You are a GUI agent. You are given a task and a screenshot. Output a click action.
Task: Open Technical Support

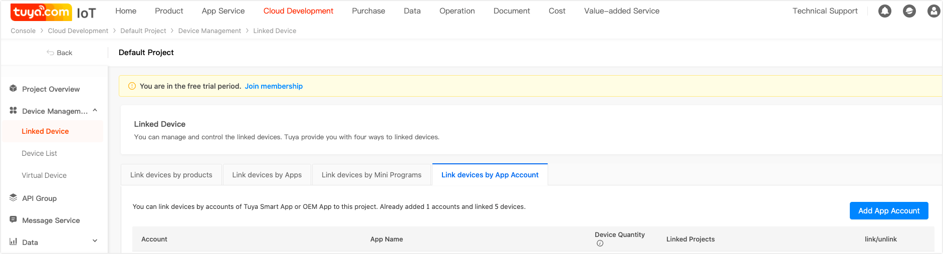point(825,11)
